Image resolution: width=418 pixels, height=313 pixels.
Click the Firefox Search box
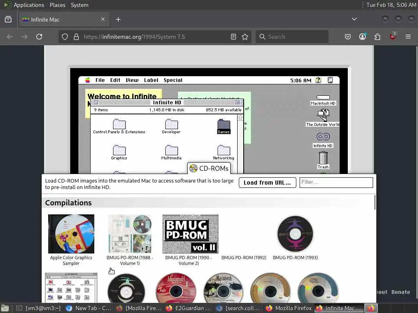click(292, 37)
